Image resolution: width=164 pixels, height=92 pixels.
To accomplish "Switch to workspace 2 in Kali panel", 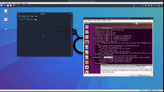I will [x=24, y=5].
